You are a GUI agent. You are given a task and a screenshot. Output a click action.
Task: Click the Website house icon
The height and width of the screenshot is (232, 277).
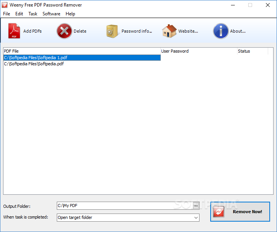pos(169,31)
